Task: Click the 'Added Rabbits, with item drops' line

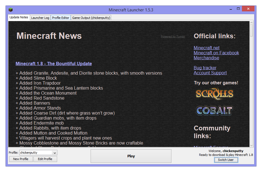Action: coord(48,128)
